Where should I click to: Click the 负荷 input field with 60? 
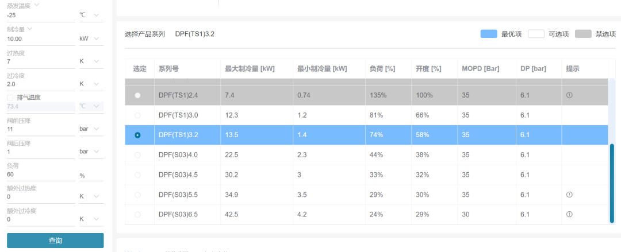pyautogui.click(x=41, y=175)
